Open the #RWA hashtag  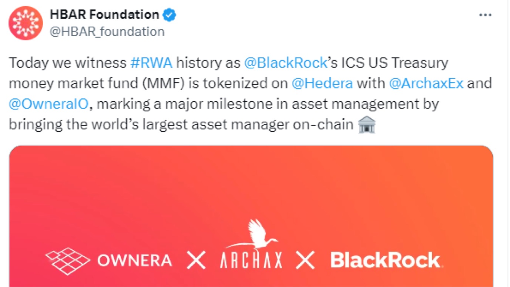tap(151, 63)
